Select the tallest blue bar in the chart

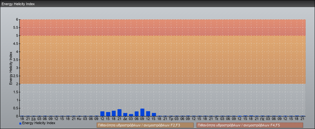142,112
